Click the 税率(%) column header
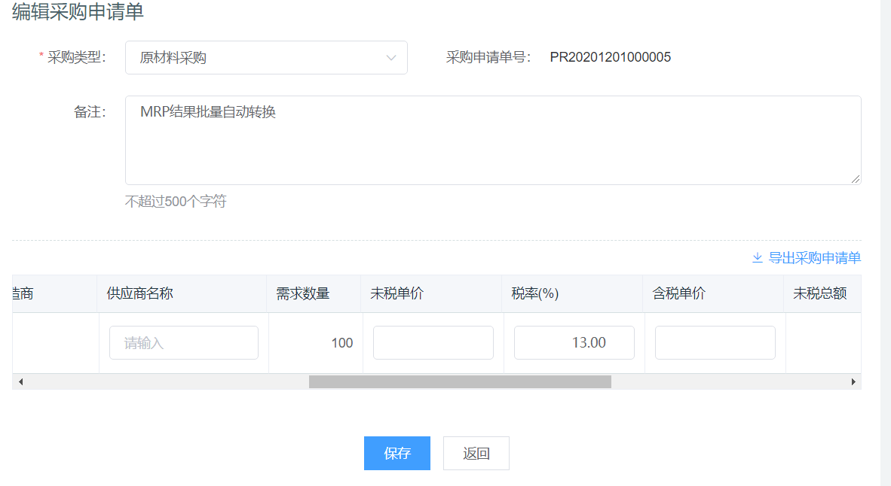Screen dimensions: 891x486 (535, 294)
